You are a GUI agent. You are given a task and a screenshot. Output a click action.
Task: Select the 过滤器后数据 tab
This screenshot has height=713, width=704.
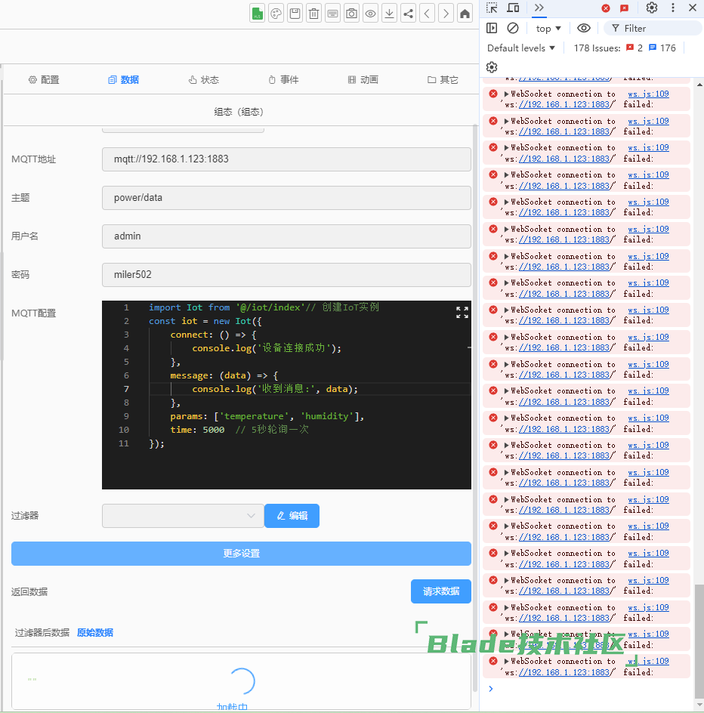42,632
